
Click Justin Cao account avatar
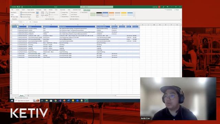click(x=159, y=7)
